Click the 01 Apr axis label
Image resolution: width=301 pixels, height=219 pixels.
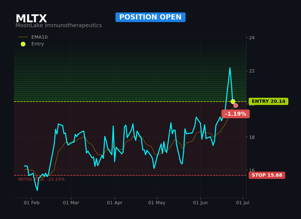point(114,203)
